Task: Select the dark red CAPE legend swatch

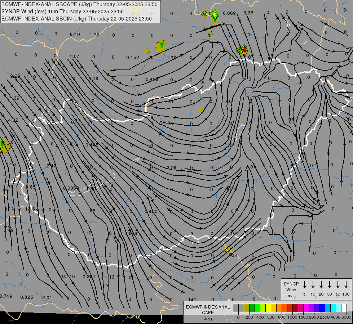Action: click(295, 308)
